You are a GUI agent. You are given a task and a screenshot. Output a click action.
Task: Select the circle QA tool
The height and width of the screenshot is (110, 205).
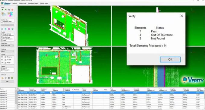tap(6, 78)
